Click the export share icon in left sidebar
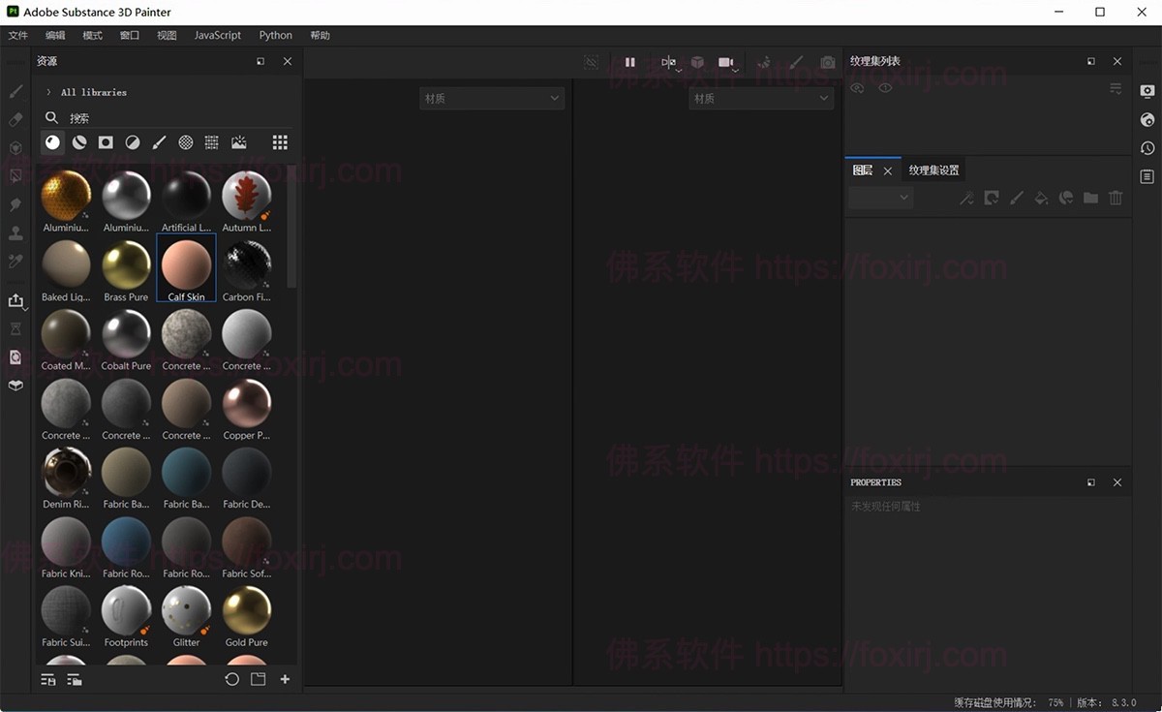Image resolution: width=1162 pixels, height=712 pixels. click(x=15, y=301)
